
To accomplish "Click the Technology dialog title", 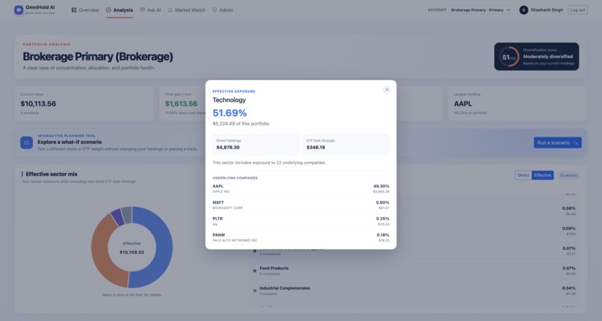I will pos(229,100).
